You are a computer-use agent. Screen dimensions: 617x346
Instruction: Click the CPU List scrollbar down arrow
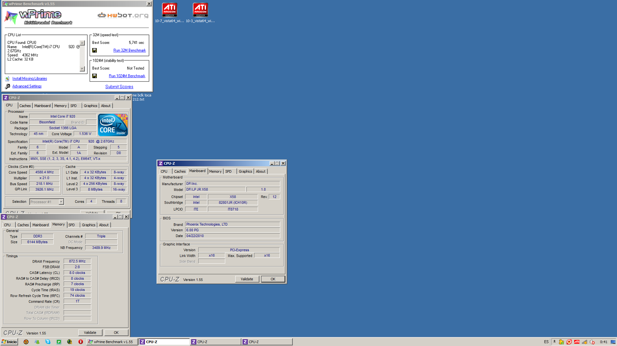[x=82, y=69]
